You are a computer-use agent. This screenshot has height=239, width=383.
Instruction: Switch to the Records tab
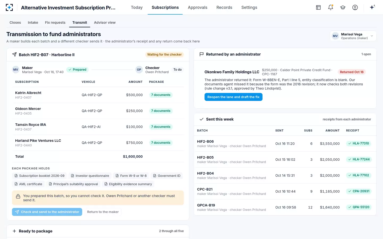point(224,7)
